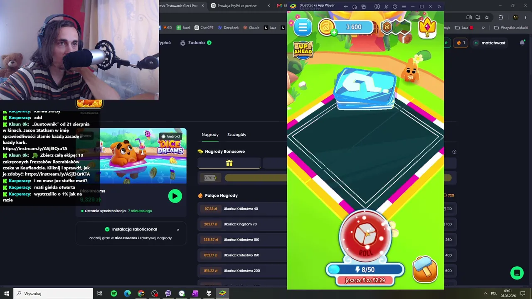Image resolution: width=532 pixels, height=299 pixels.
Task: Close the 'Instalacja zakończona!' notification
Action: point(178,230)
